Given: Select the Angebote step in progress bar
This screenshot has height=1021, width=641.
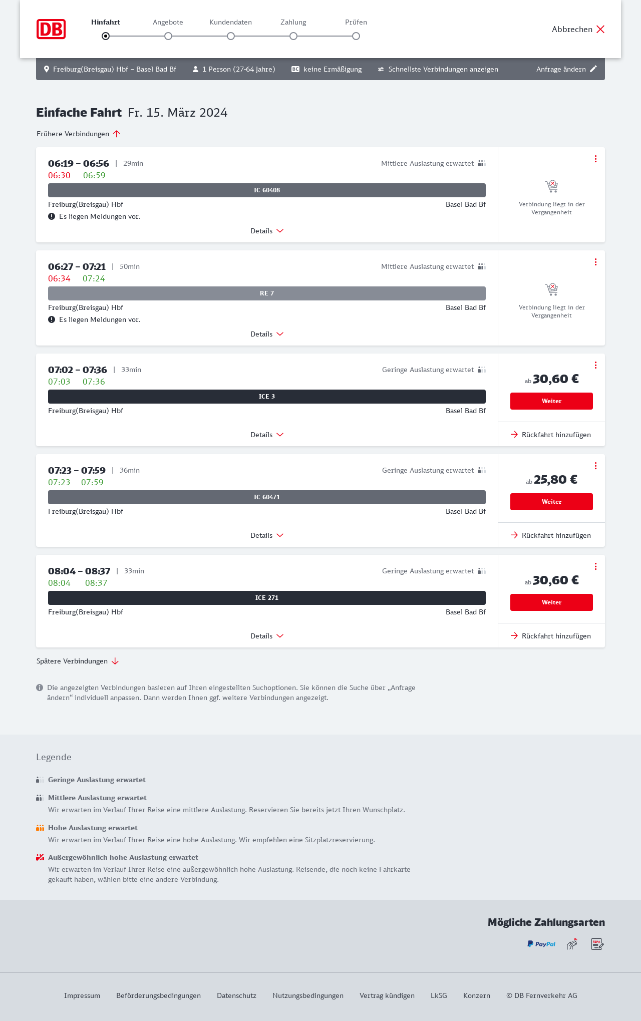Looking at the screenshot, I should point(168,36).
